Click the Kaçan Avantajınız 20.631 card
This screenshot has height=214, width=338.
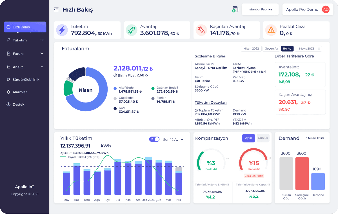(x=300, y=102)
